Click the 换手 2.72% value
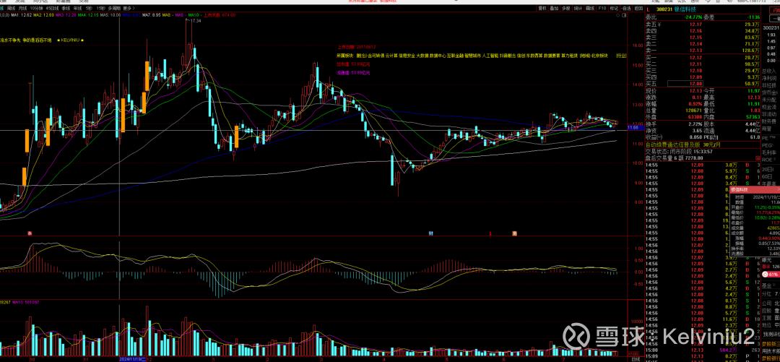Screen dimensions: 780x362 (695, 124)
